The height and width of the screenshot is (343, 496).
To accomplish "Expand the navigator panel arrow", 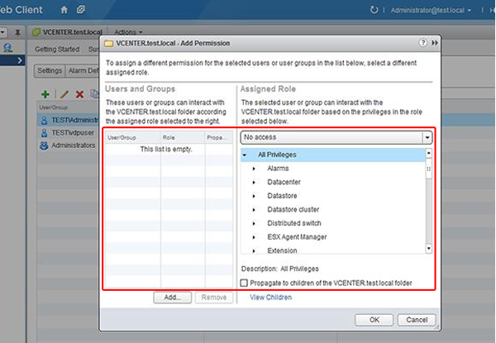I will (x=20, y=60).
